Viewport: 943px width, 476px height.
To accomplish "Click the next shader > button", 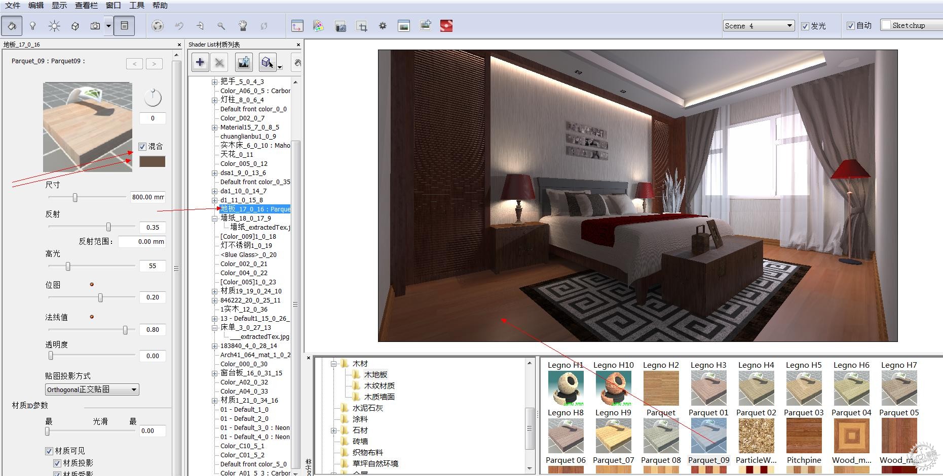I will coord(155,64).
